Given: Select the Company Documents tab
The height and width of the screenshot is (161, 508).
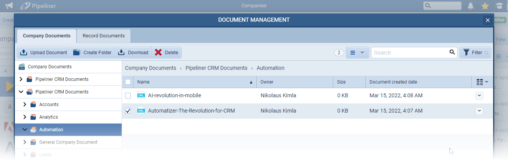Looking at the screenshot, I should point(47,36).
